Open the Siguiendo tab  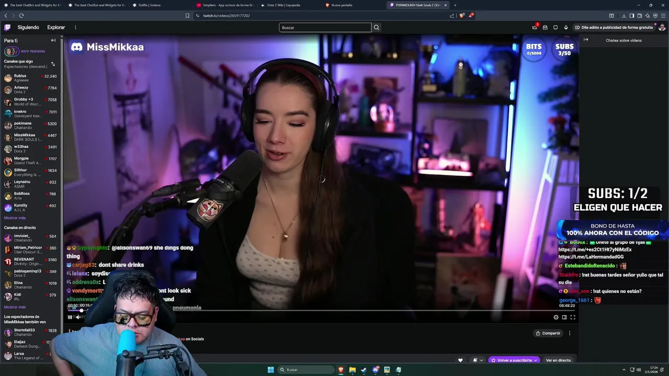point(28,27)
